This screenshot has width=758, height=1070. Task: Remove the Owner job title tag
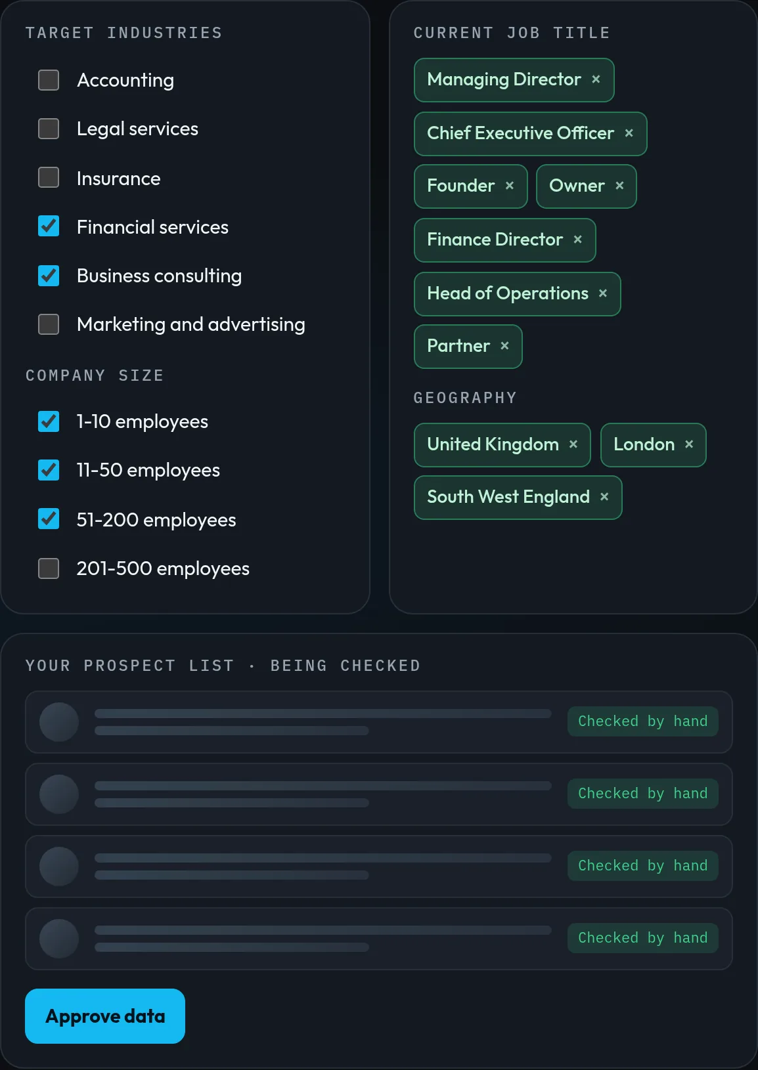coord(619,186)
